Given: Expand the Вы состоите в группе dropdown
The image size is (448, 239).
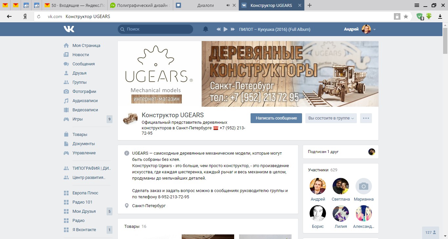Looking at the screenshot, I should (331, 118).
